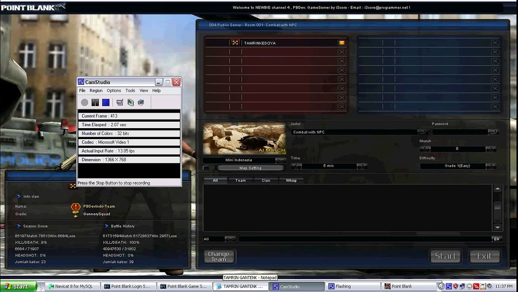Switch to Navicat 8 for MySQL taskbar item
The width and height of the screenshot is (518, 292).
(x=73, y=286)
